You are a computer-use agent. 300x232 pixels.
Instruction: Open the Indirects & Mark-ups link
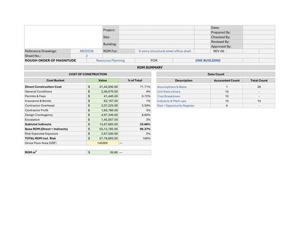[x=172, y=101]
